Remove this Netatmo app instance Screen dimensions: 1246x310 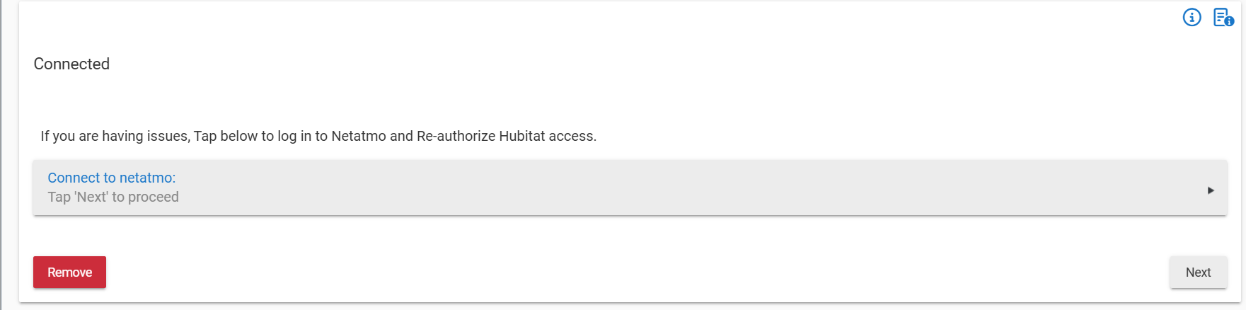pyautogui.click(x=69, y=272)
